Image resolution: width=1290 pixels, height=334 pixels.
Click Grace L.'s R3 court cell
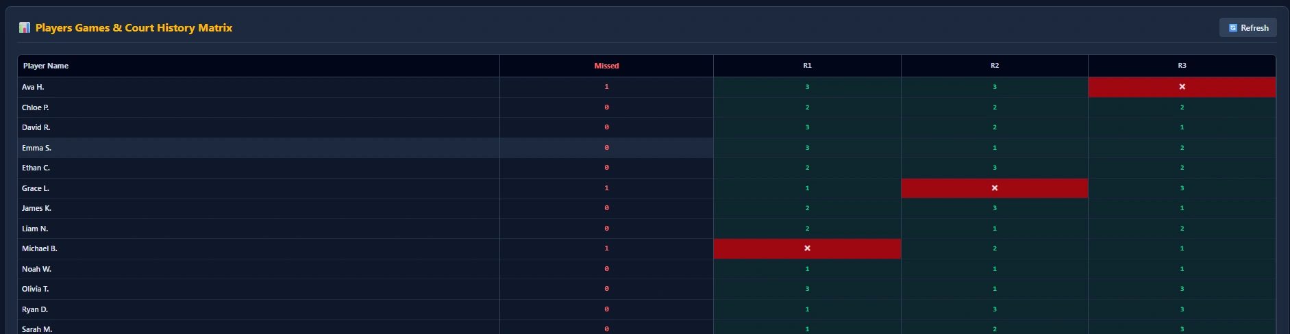pyautogui.click(x=1182, y=188)
